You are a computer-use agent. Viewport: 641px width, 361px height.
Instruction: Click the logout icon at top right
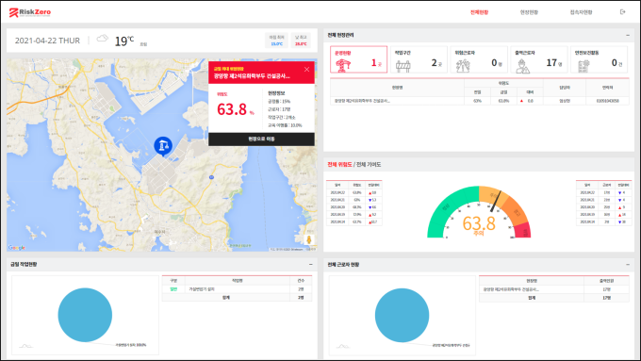tap(622, 12)
